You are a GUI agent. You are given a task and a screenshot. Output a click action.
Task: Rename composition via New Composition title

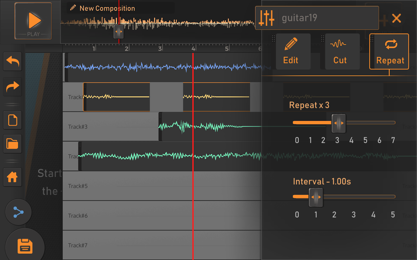pyautogui.click(x=107, y=8)
